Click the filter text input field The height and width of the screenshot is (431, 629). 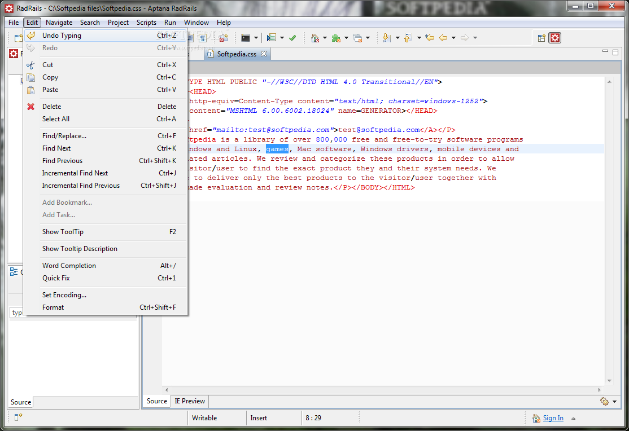click(73, 313)
